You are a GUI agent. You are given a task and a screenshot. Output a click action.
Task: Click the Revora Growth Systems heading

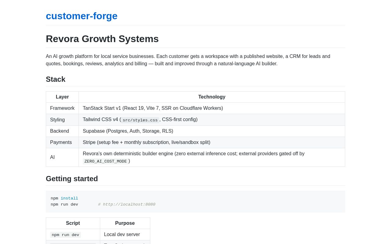[102, 39]
